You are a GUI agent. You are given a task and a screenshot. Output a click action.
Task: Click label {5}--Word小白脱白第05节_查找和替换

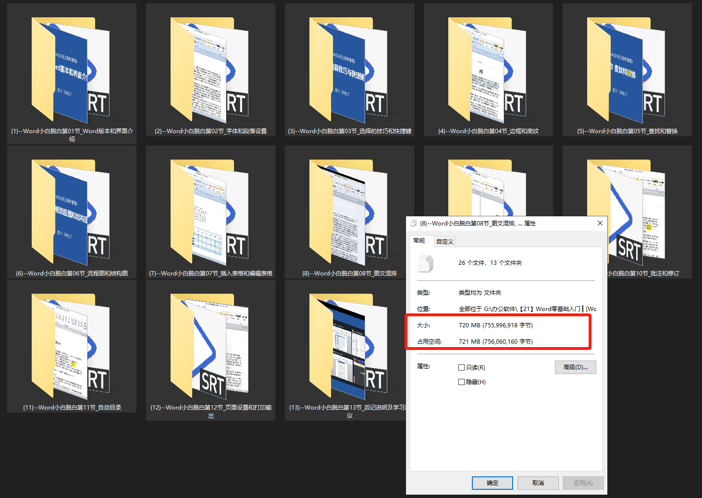(627, 131)
